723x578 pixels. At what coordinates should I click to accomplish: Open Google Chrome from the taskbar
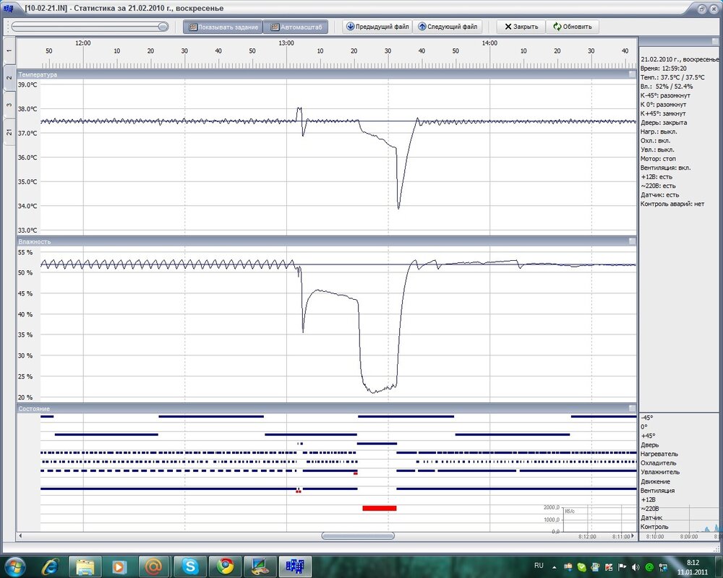[x=226, y=566]
